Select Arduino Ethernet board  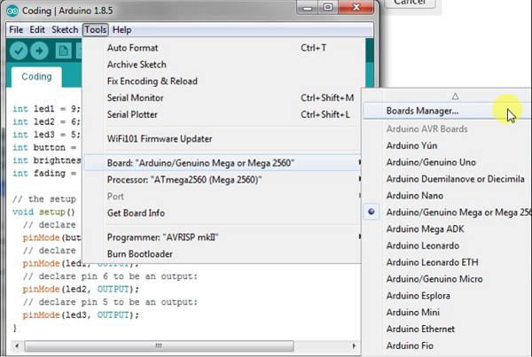click(x=447, y=329)
